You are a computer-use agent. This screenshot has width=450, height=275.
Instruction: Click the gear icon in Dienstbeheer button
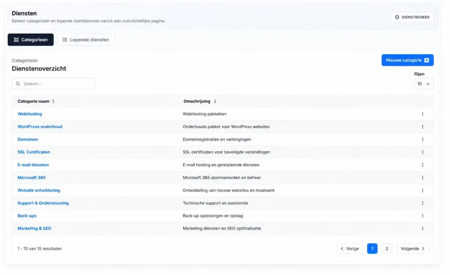click(397, 17)
